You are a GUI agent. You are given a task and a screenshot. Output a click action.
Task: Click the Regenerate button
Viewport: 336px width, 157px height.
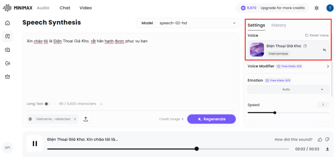pos(212,119)
